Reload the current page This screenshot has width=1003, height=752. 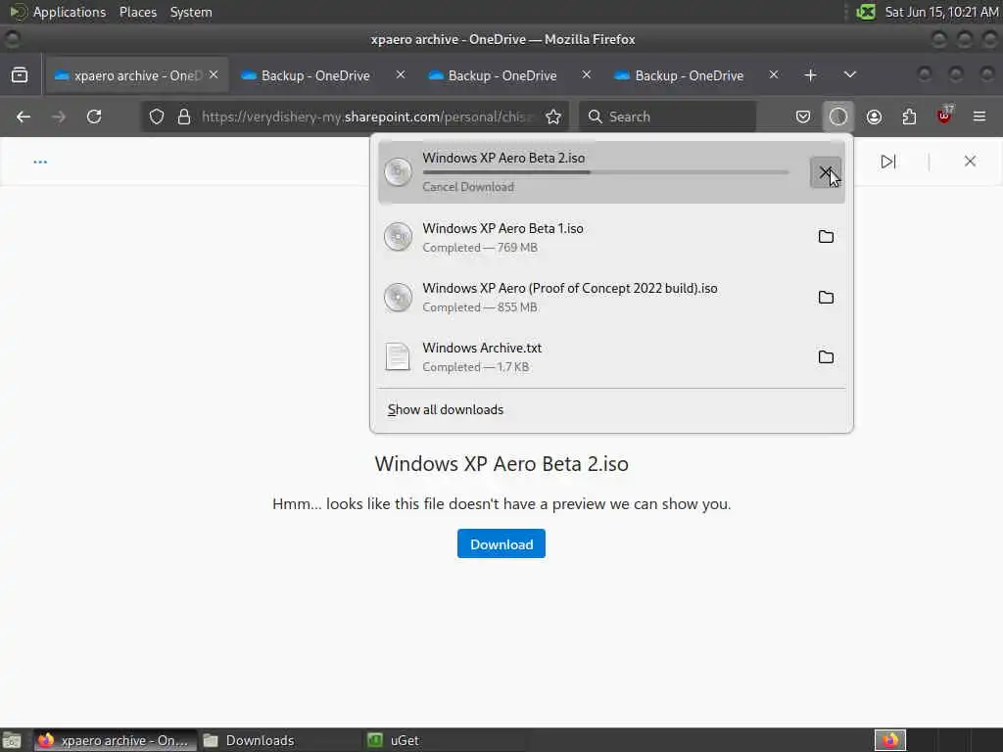click(x=94, y=117)
